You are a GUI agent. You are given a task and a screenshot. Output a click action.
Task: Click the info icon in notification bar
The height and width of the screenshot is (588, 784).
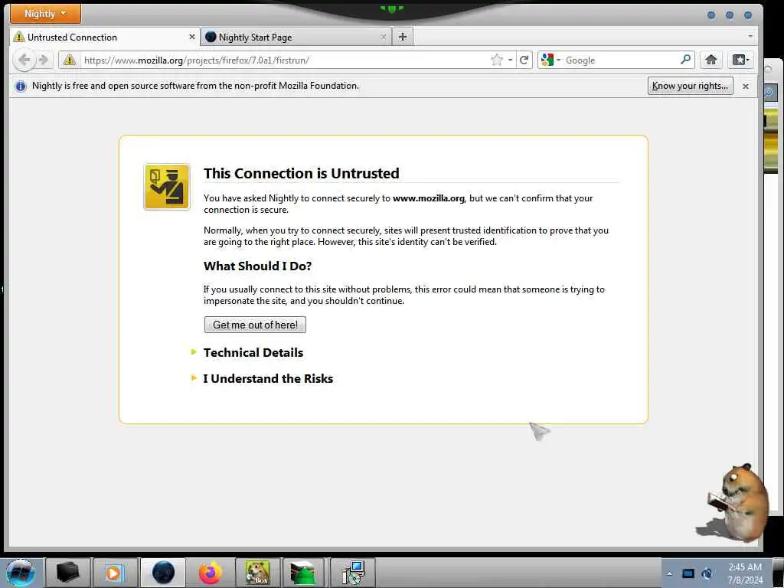point(21,86)
